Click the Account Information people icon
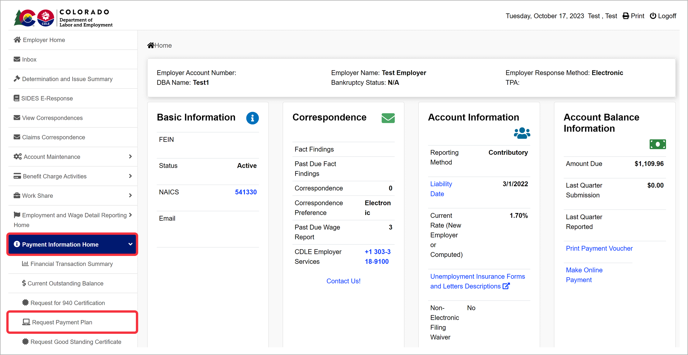 [522, 133]
